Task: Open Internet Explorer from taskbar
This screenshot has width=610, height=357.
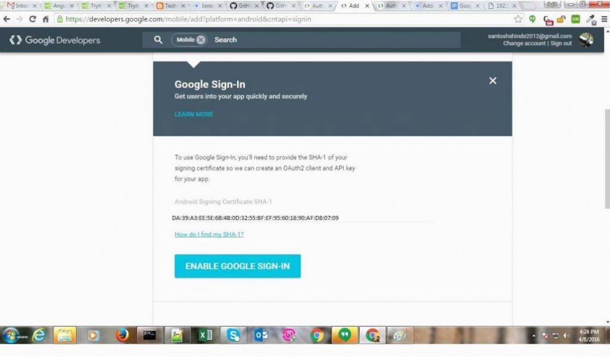Action: click(39, 335)
